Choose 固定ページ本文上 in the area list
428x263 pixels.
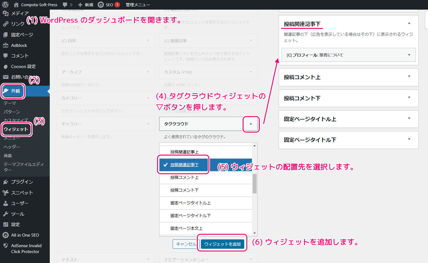pyautogui.click(x=206, y=228)
